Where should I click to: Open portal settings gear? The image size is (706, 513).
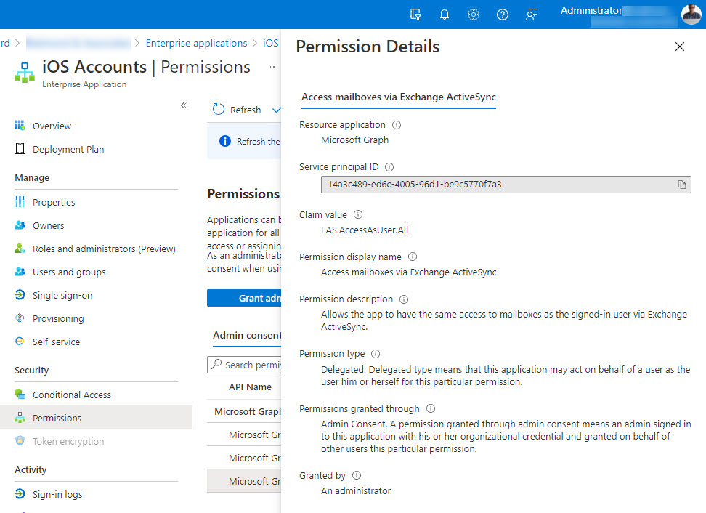pyautogui.click(x=474, y=15)
